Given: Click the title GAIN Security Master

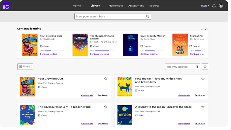Looking at the screenshot, I should (x=152, y=36).
